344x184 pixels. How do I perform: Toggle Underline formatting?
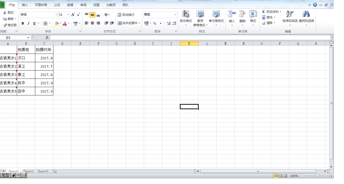click(x=34, y=23)
